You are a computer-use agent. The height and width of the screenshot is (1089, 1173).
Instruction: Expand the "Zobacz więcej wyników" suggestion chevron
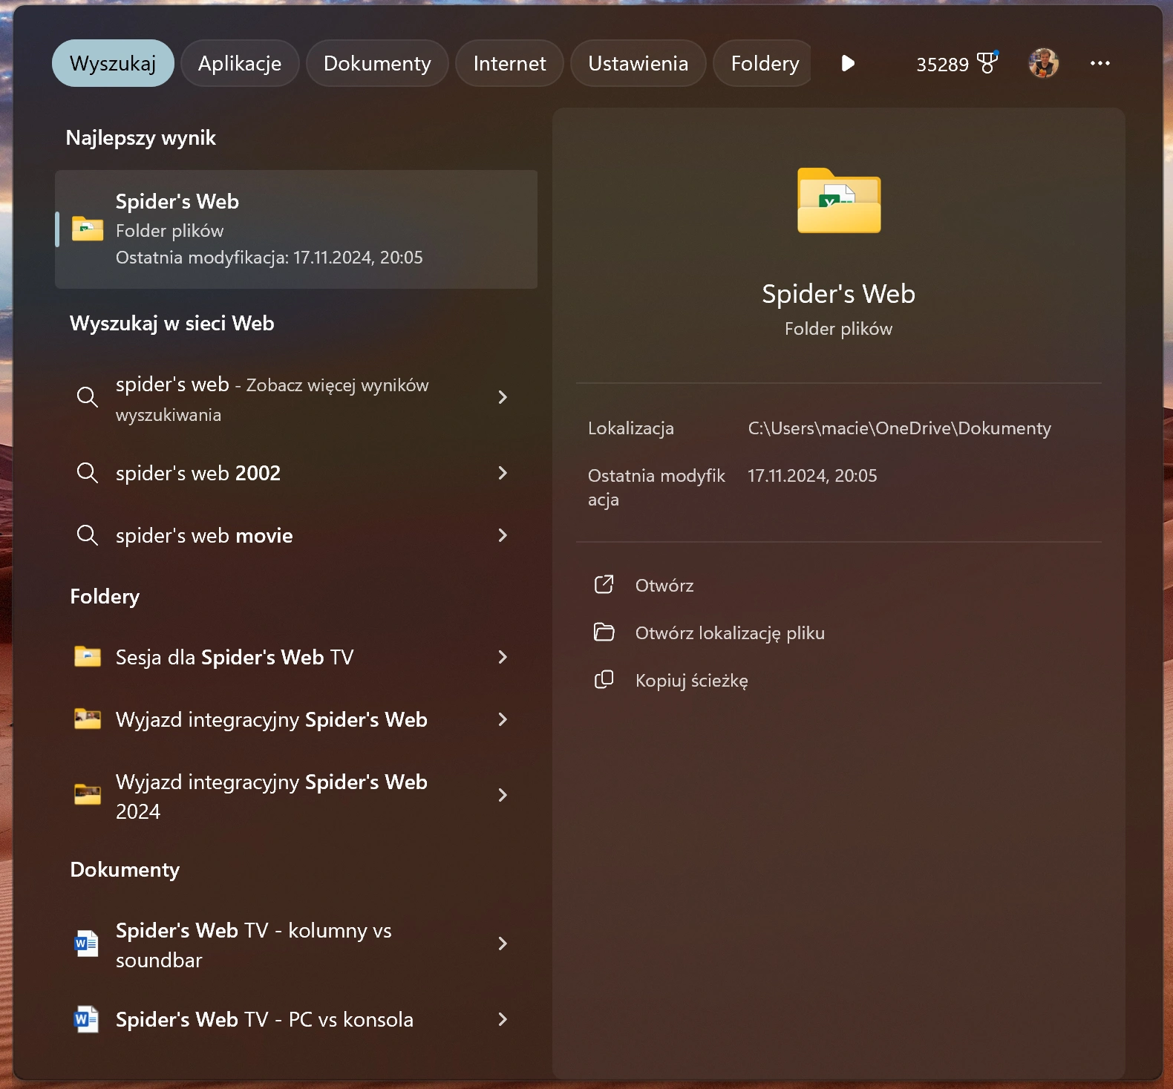(503, 397)
